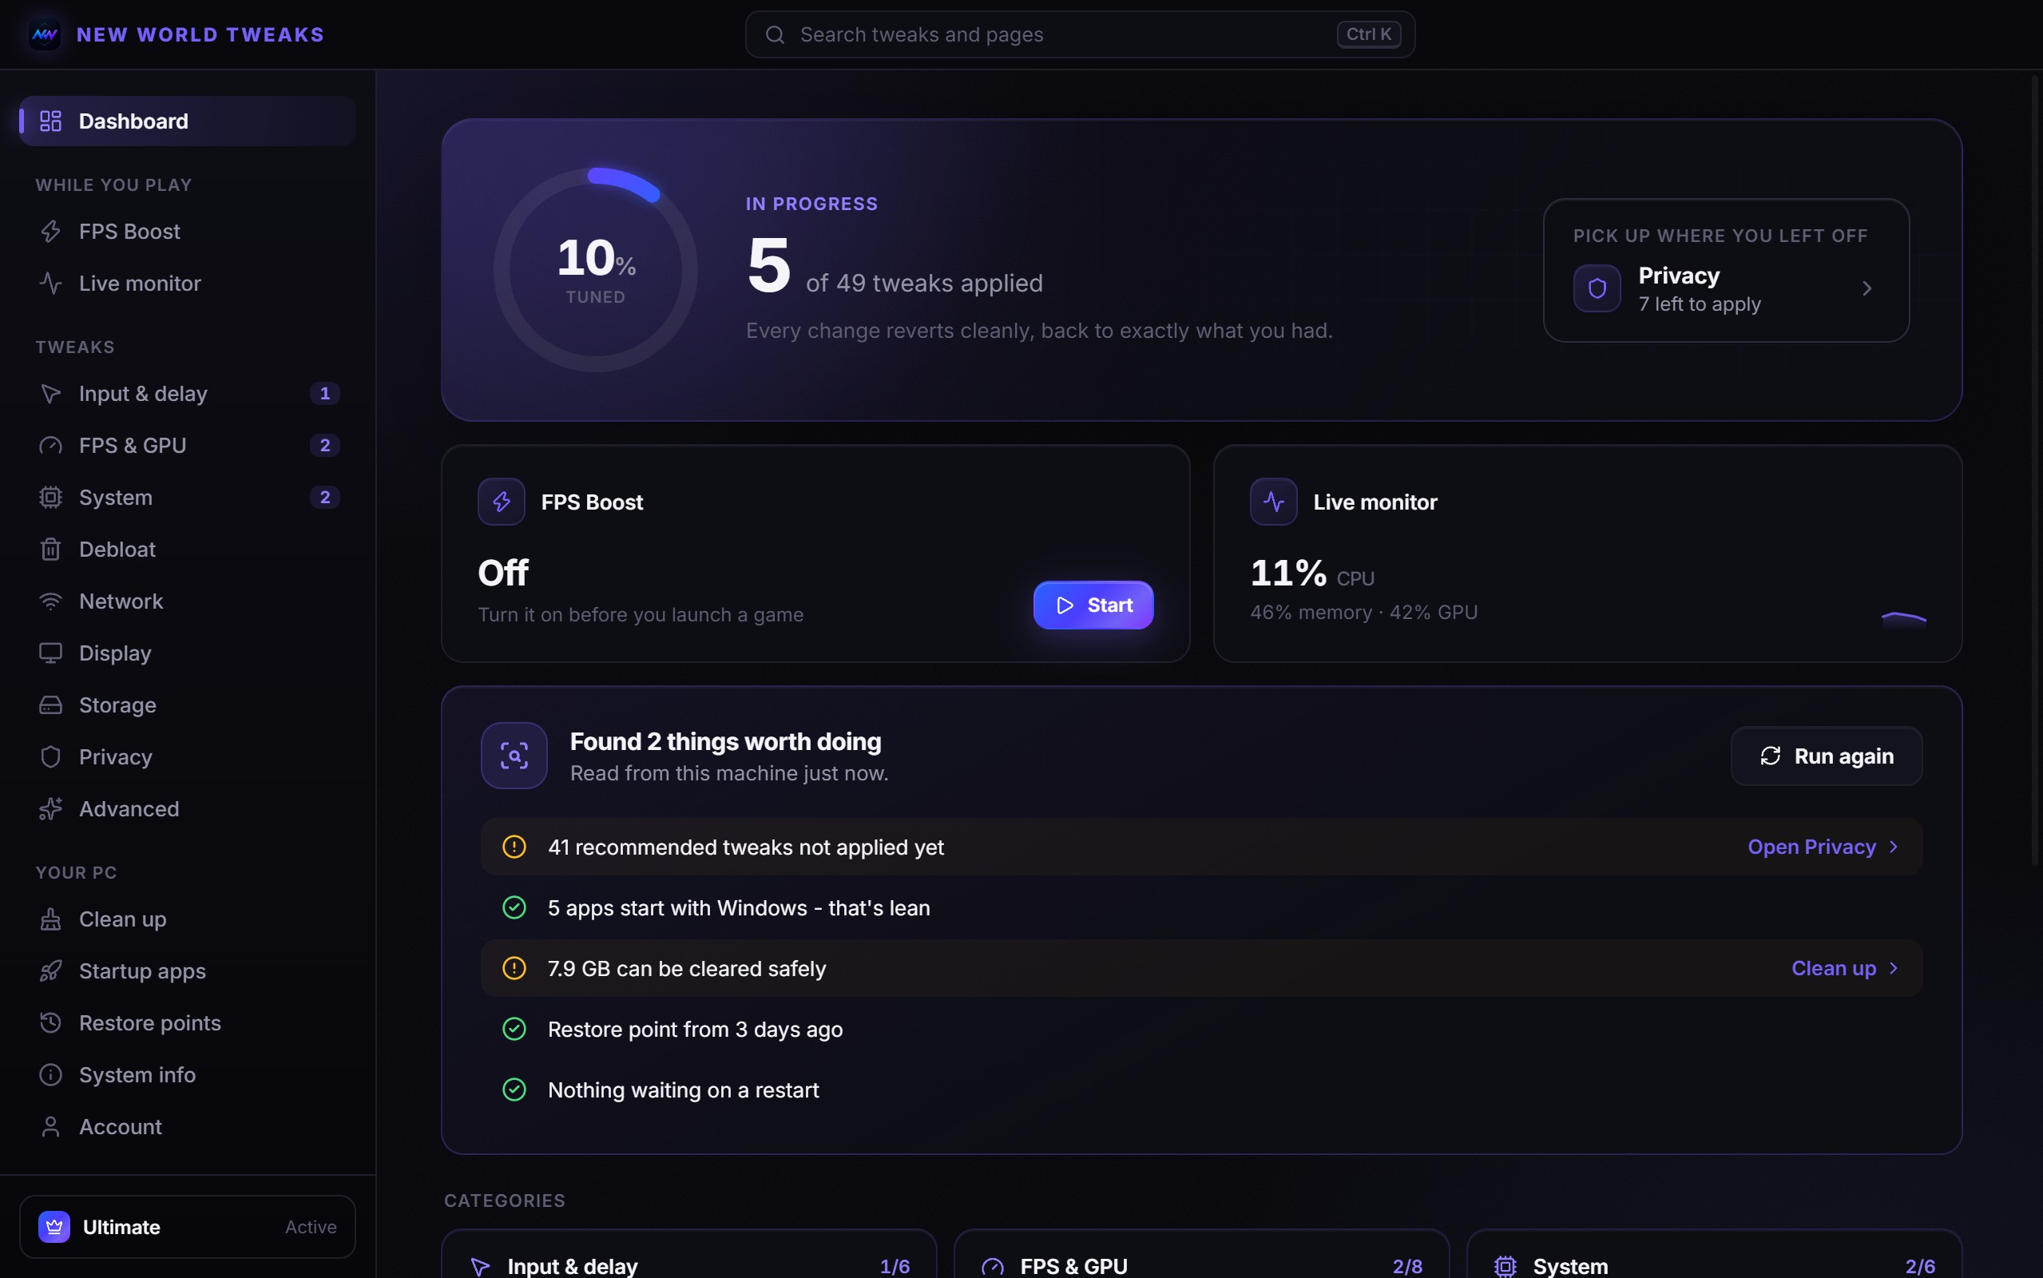
Task: Open the Account page
Action: [x=188, y=1128]
